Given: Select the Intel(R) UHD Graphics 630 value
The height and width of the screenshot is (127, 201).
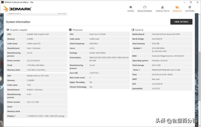Looking at the screenshot, I should (x=38, y=34).
